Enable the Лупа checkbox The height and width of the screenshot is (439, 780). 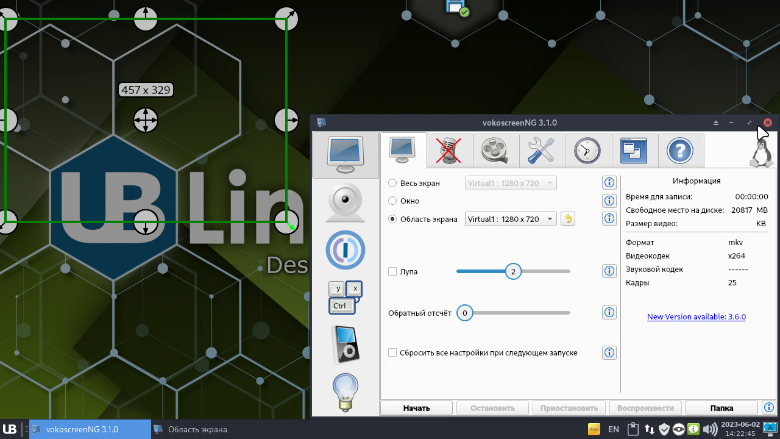[392, 271]
